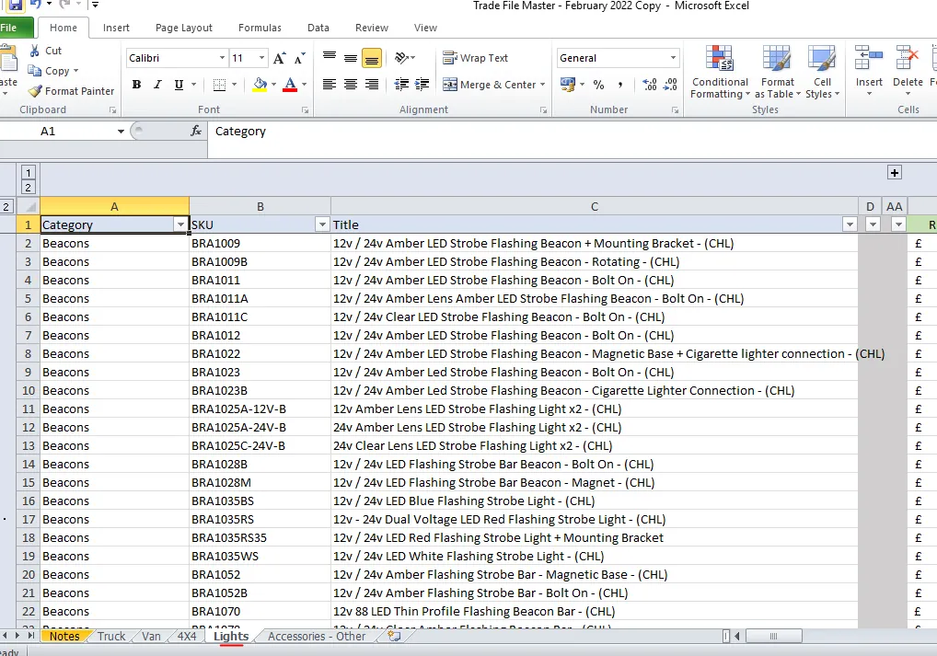Click the Insert Worksheet icon

click(x=394, y=637)
